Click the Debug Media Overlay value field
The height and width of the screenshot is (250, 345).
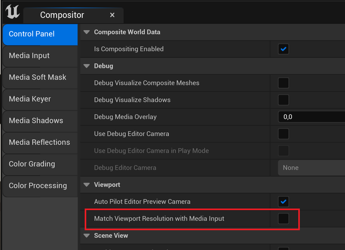[x=311, y=117]
